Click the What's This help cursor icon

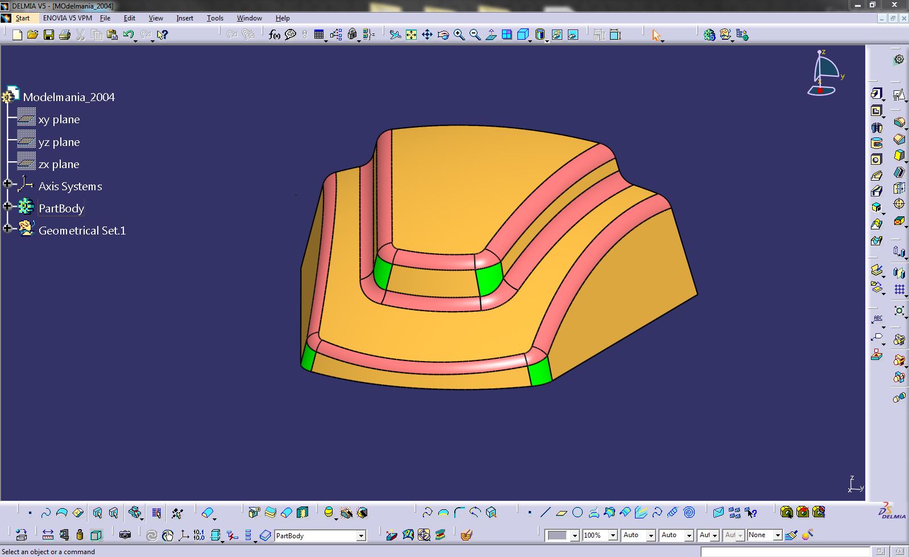[x=162, y=35]
